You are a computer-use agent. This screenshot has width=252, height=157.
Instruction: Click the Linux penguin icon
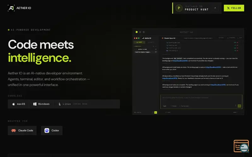(x=60, y=104)
